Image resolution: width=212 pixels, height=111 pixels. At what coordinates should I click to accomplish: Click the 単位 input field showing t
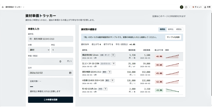[x=62, y=50]
